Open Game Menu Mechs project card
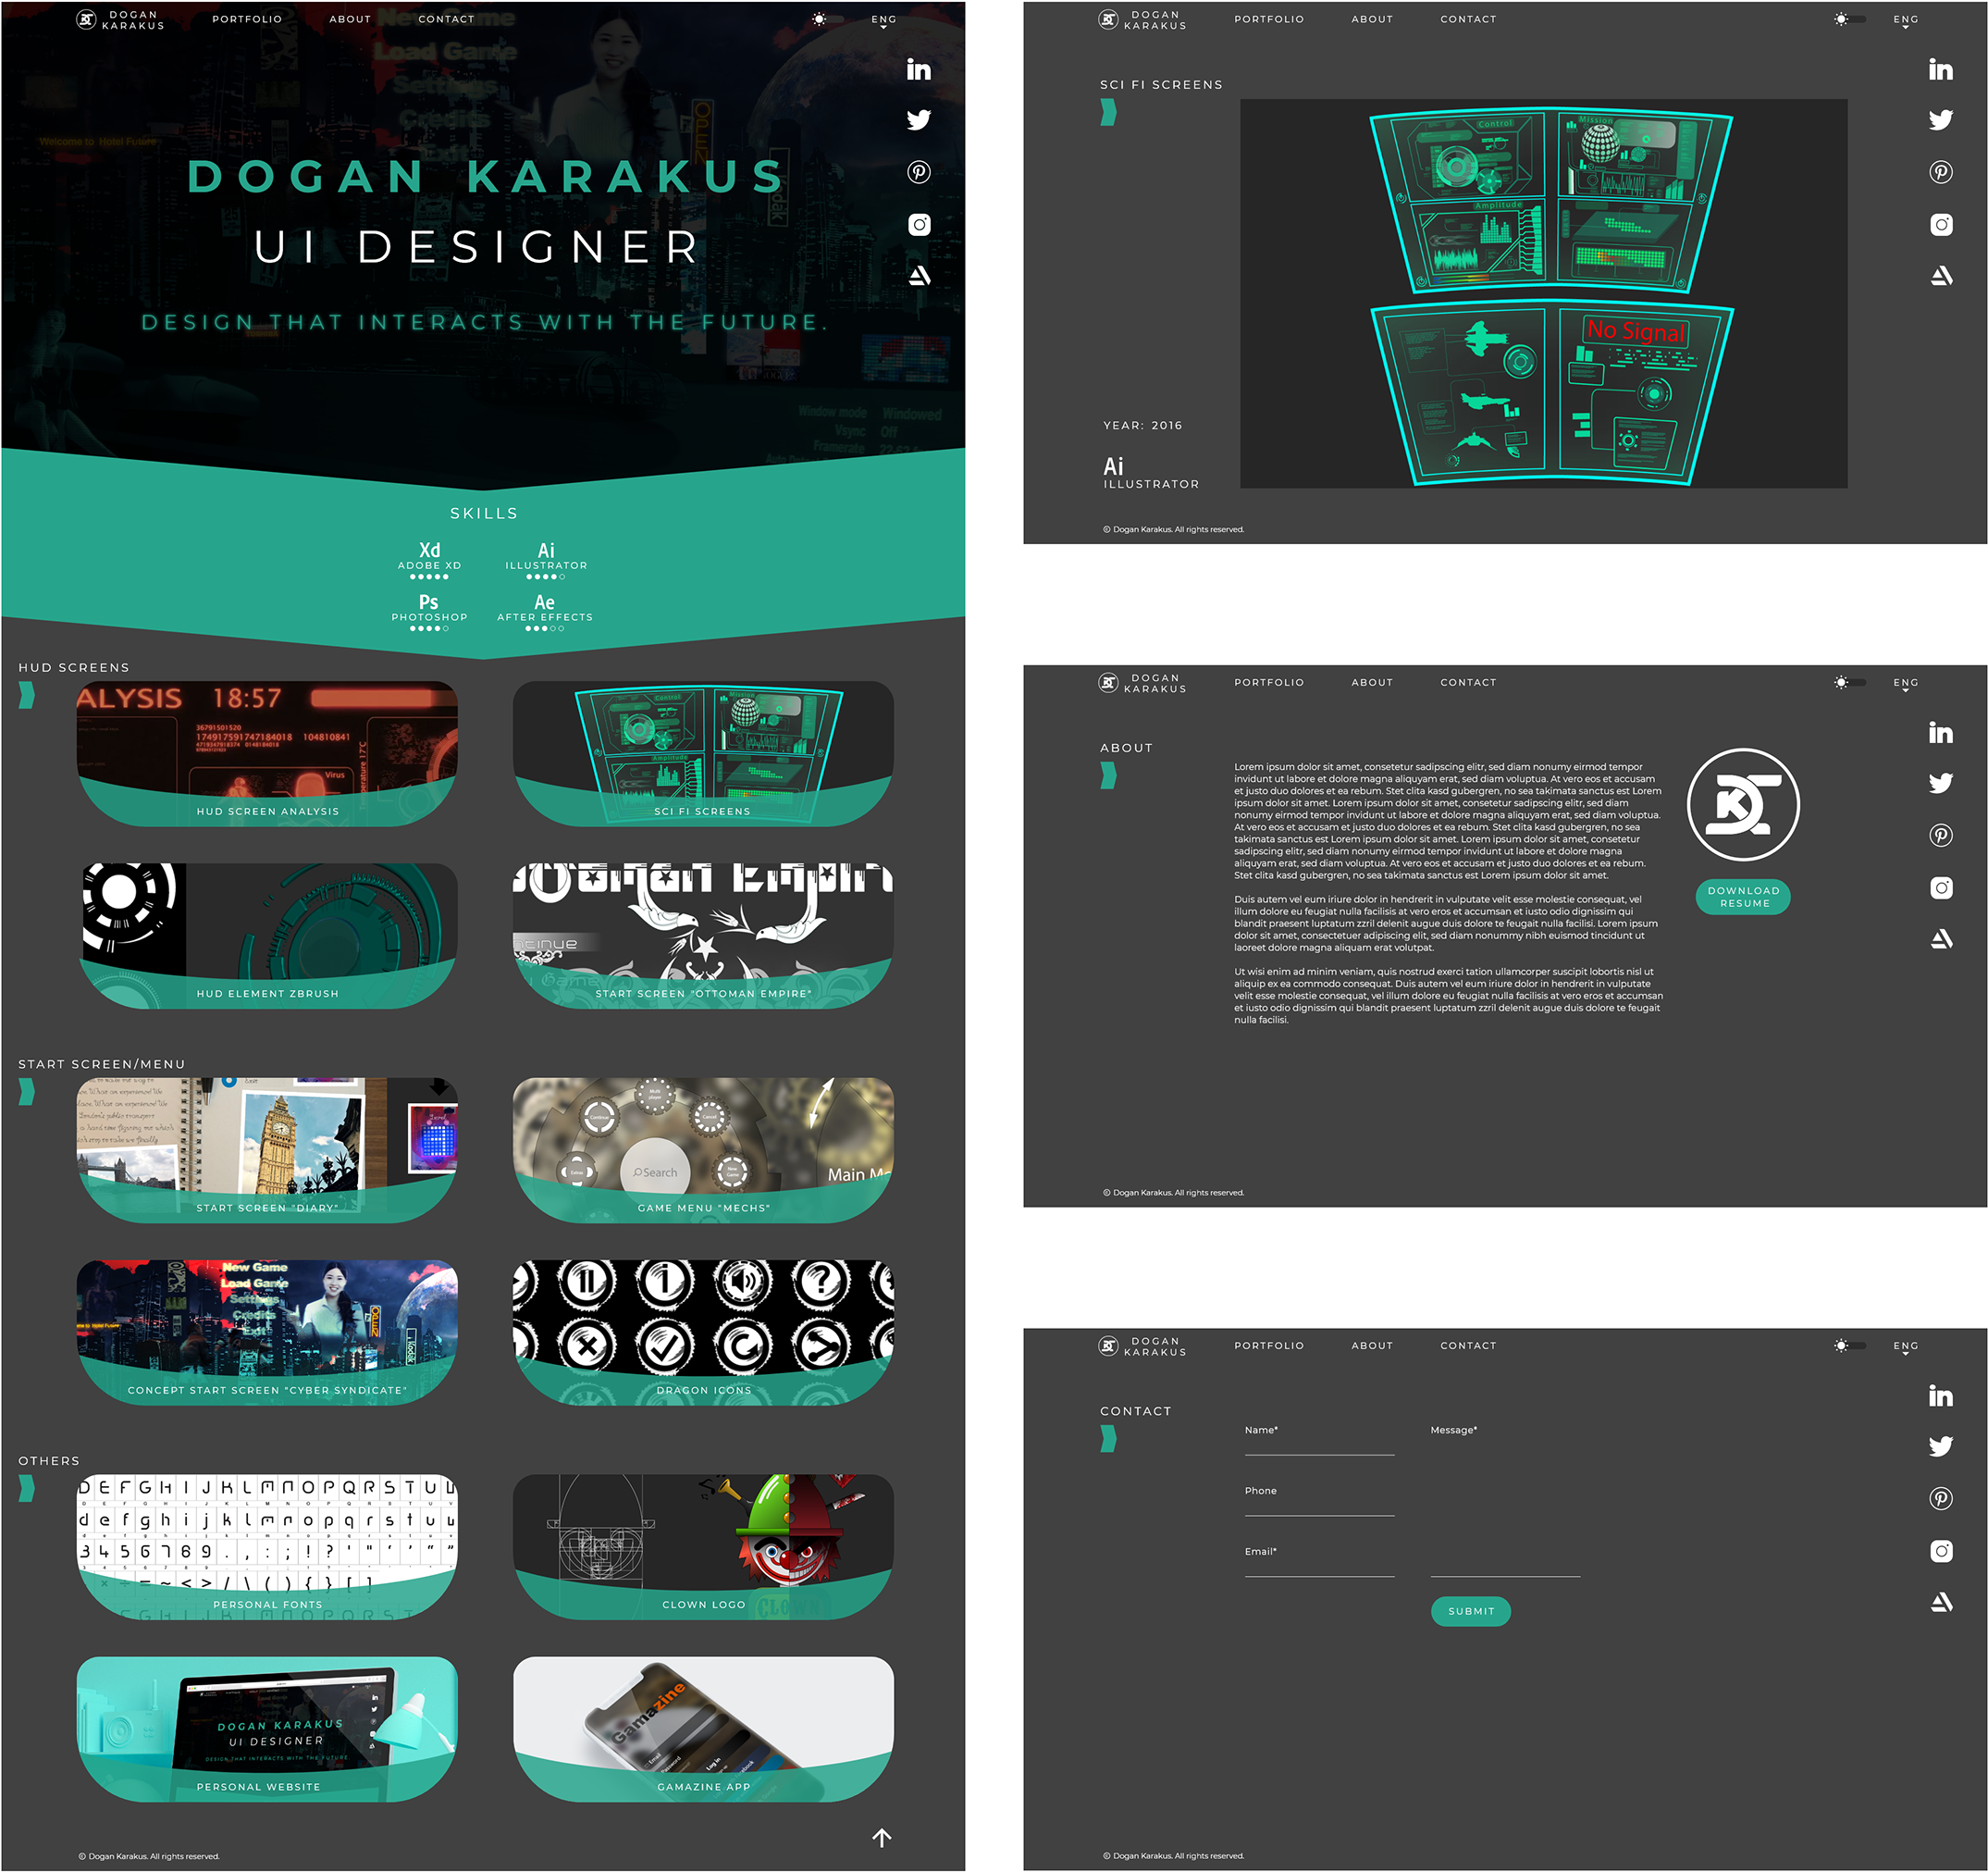This screenshot has width=1988, height=1872. 703,1149
